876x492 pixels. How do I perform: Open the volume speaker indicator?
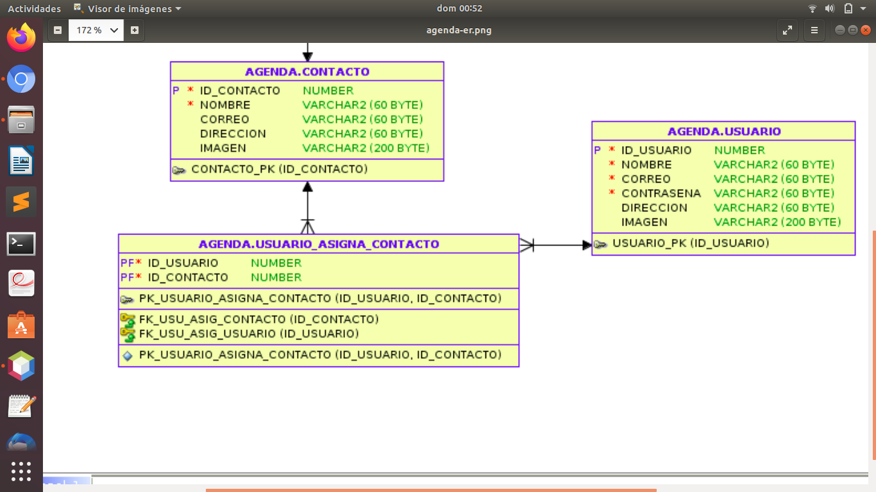tap(830, 8)
